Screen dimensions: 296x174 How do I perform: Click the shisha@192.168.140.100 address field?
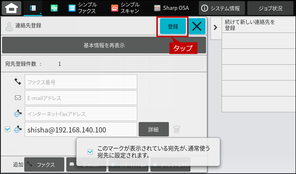(x=81, y=129)
